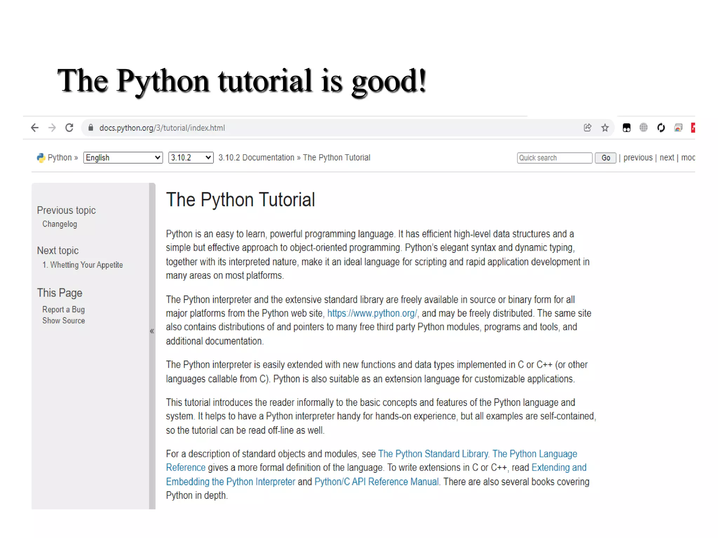The image size is (718, 538).
Task: Click The Python Tutorial page heading
Action: click(x=241, y=200)
